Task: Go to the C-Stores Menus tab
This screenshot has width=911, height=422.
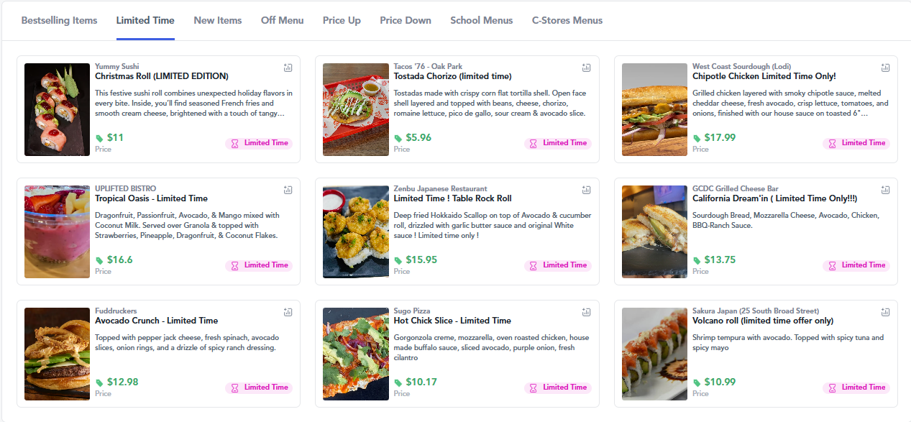Action: pos(567,20)
